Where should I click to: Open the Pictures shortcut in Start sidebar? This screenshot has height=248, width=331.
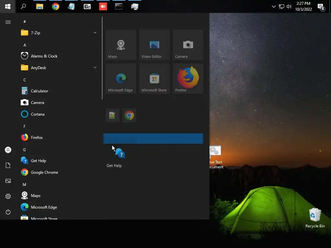[x=8, y=181]
